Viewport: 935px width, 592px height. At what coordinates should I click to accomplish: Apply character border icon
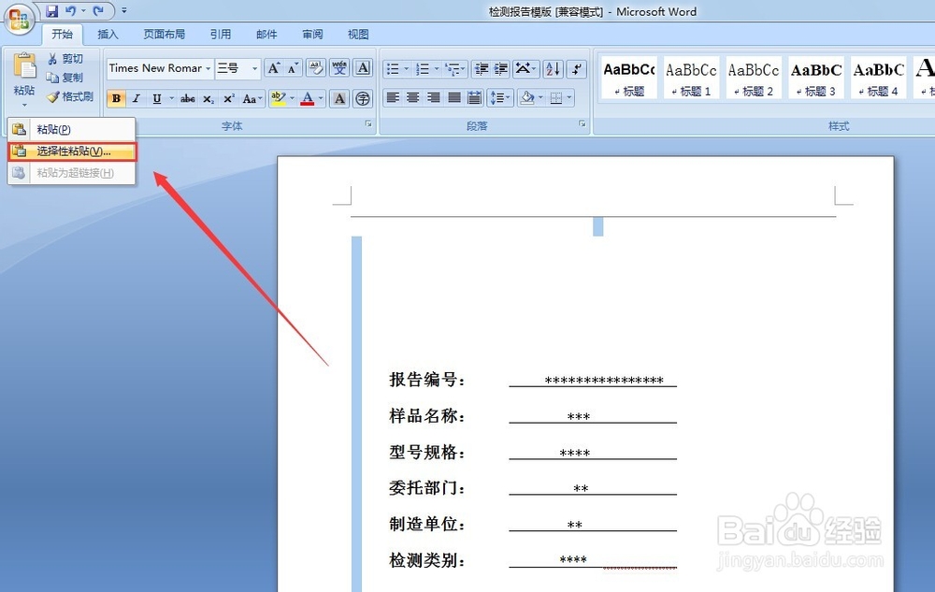363,68
